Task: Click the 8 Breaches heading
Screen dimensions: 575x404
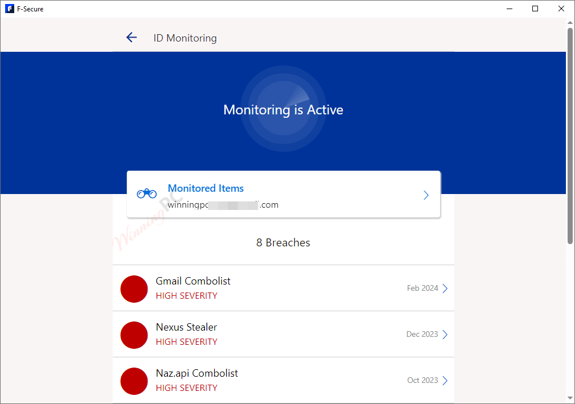Action: point(283,243)
